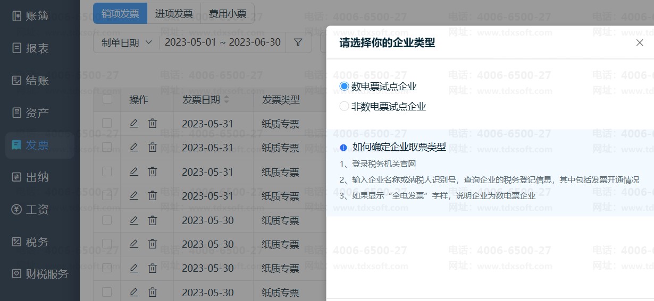Viewport: 654px width, 301px height.
Task: Click the sort arrows beside 发票日期
Action: click(227, 100)
